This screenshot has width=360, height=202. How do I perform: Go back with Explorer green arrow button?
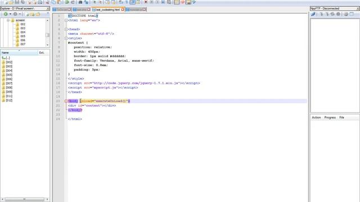click(6, 14)
